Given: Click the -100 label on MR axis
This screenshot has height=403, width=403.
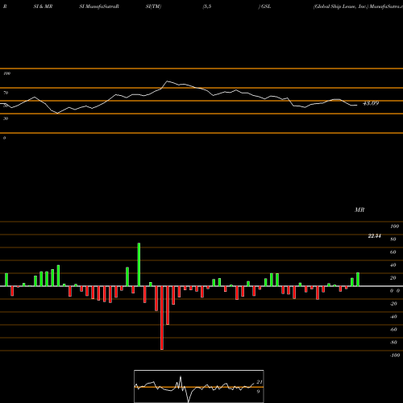Looking at the screenshot, I should (395, 355).
